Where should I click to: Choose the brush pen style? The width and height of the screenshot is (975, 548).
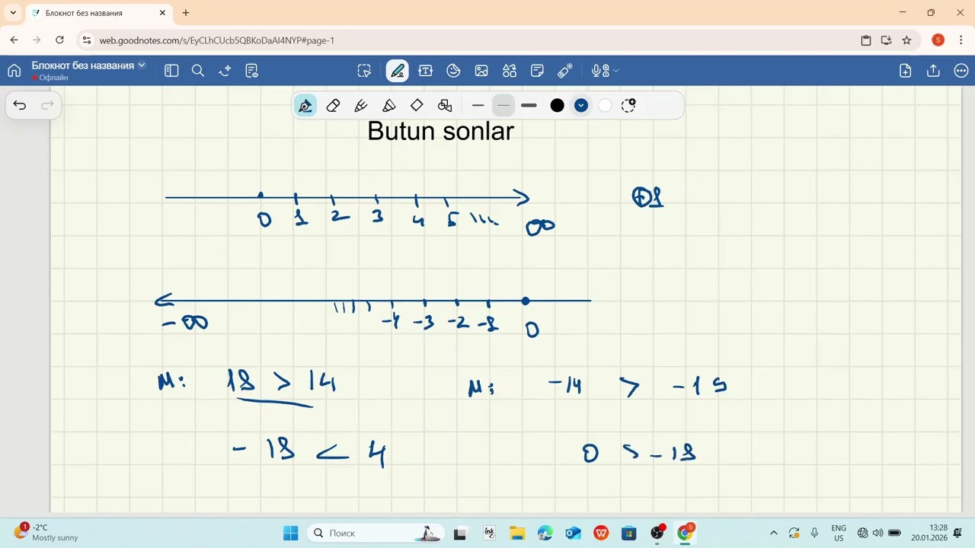(x=361, y=106)
